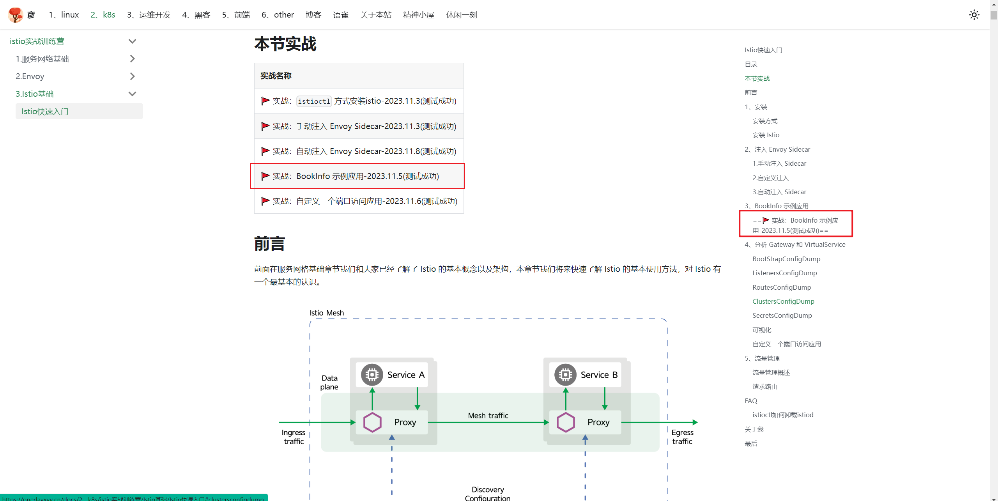Open the 6、other nav menu
The image size is (998, 501).
(278, 15)
